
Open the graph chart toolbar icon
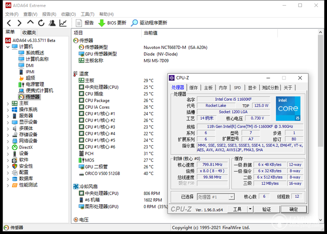click(x=63, y=23)
